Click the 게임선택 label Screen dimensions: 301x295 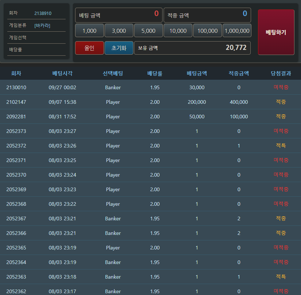[17, 38]
